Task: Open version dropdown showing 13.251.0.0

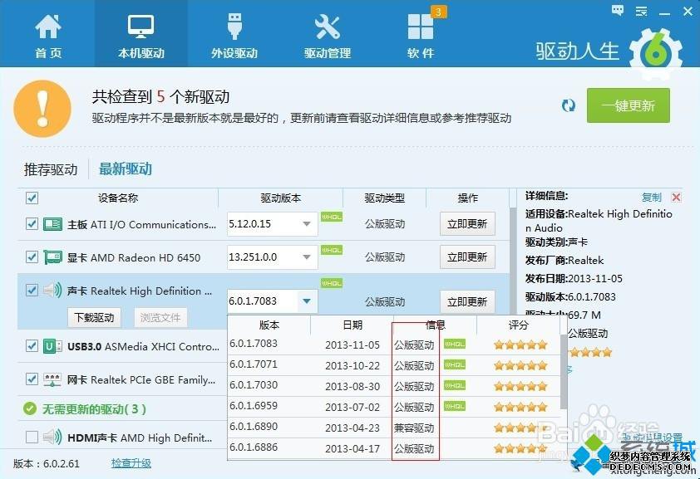Action: [x=273, y=257]
